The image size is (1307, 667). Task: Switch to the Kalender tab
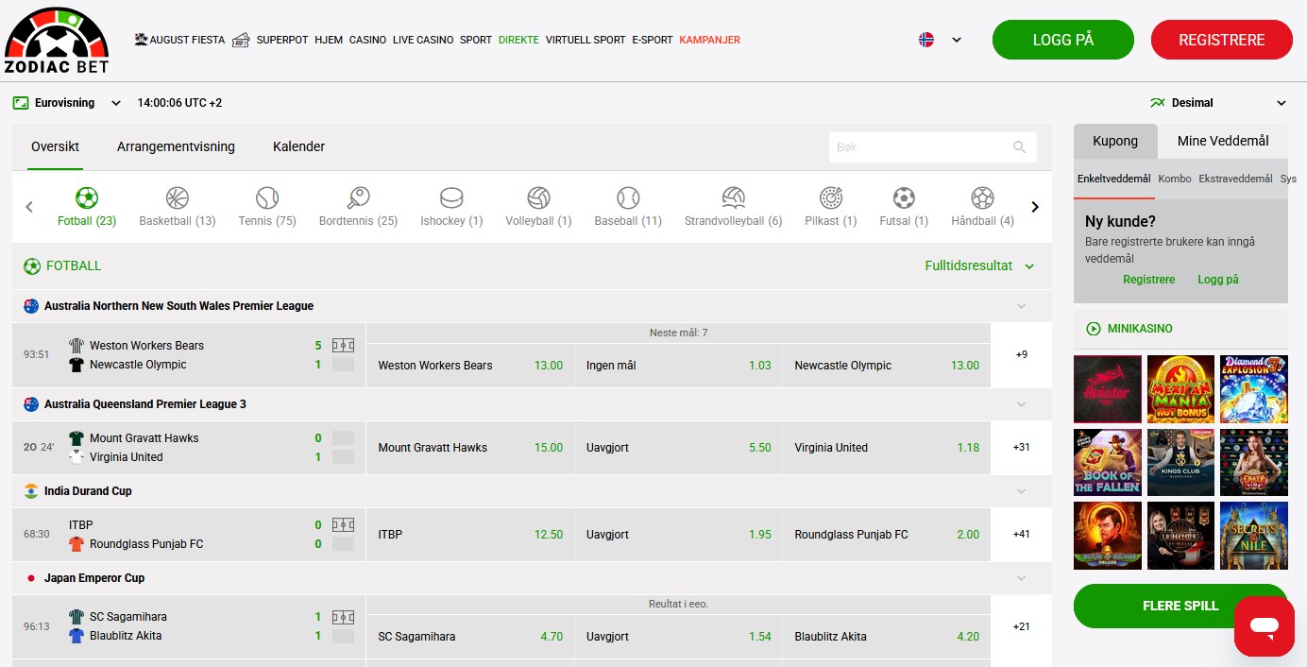point(298,146)
